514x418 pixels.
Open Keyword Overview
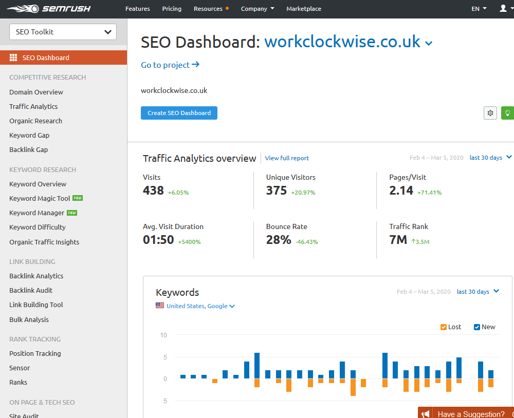pos(38,184)
